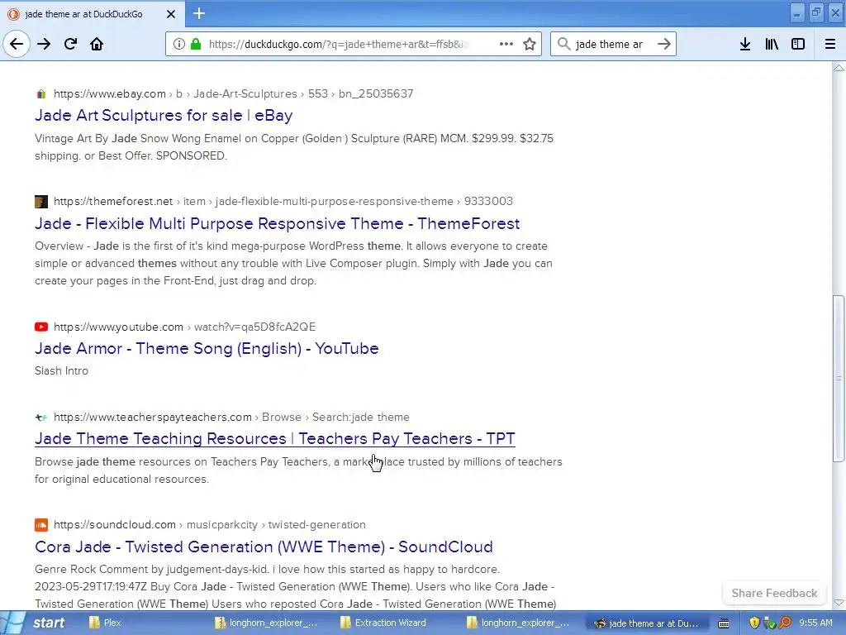The width and height of the screenshot is (846, 635).
Task: Go back to the previous page
Action: pos(17,44)
